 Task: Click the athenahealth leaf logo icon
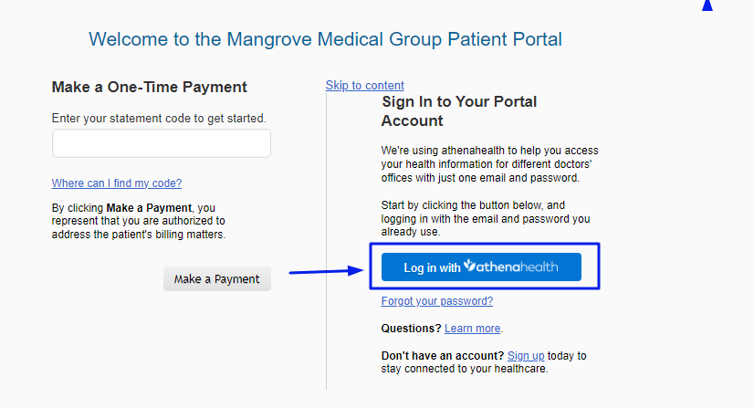(x=469, y=266)
